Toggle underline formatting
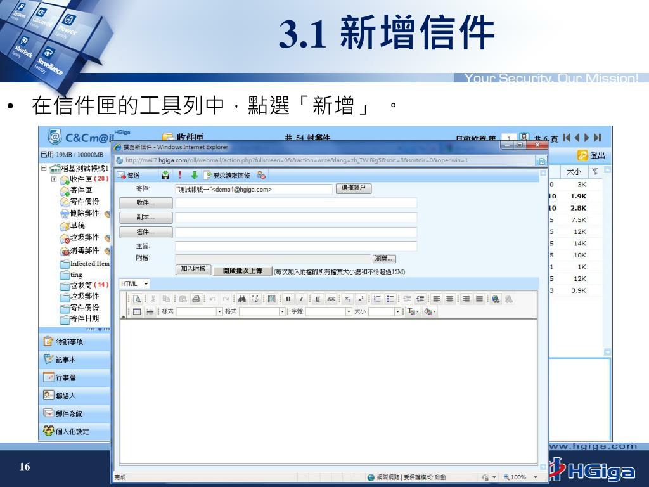 coord(318,299)
